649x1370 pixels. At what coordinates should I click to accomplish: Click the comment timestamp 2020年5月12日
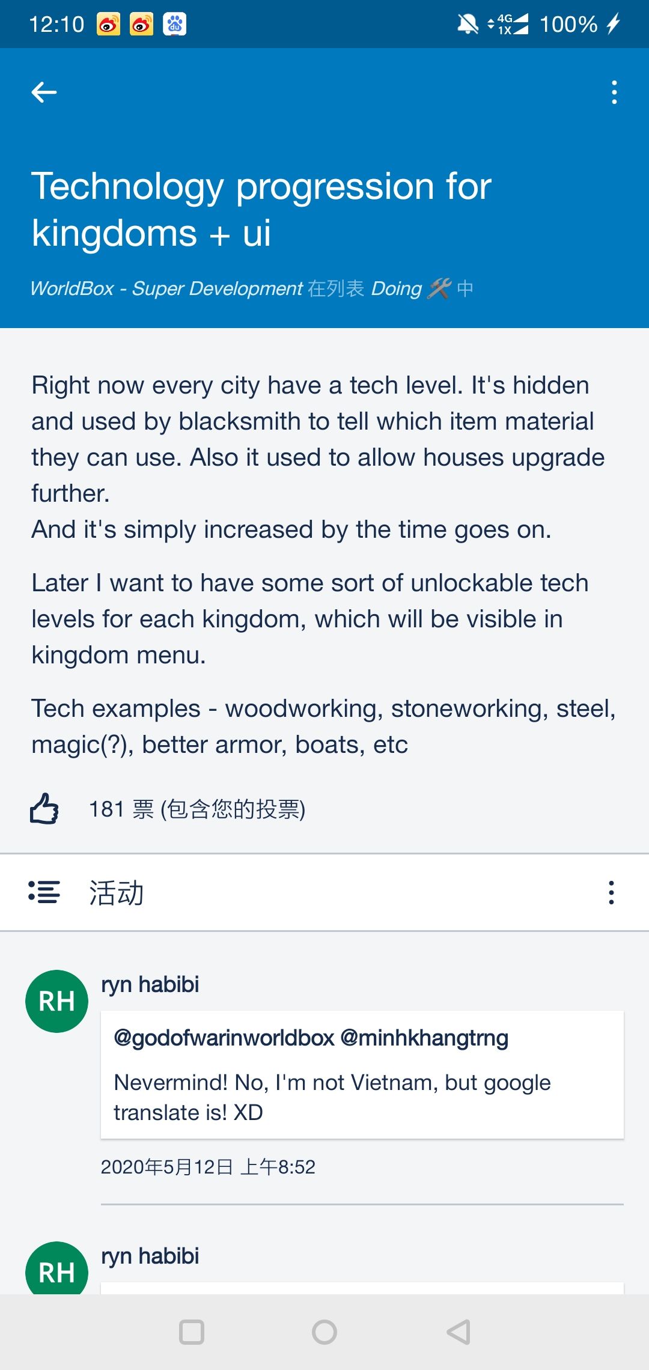pos(209,1168)
